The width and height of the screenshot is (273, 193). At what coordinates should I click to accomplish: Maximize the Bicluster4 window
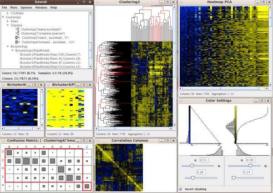84,85
